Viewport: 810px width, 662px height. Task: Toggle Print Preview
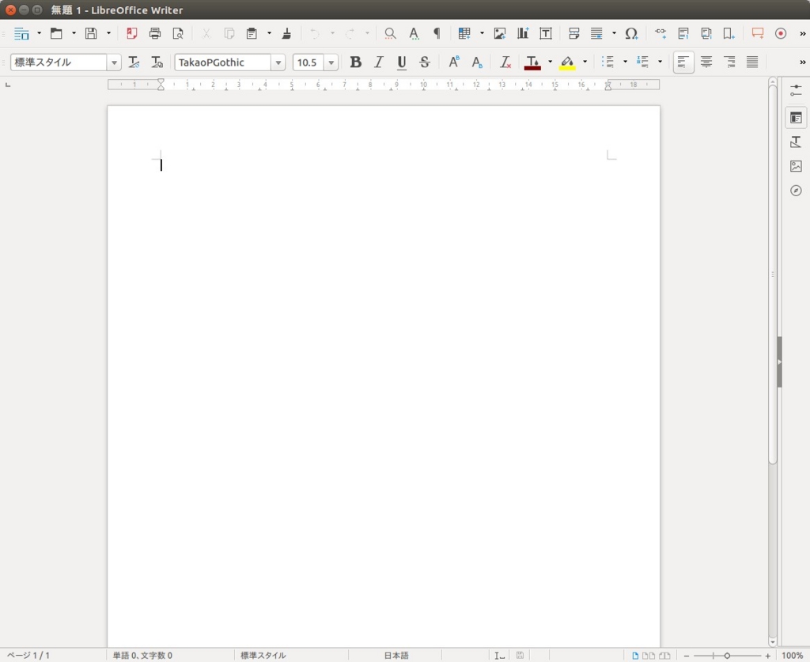(x=178, y=33)
